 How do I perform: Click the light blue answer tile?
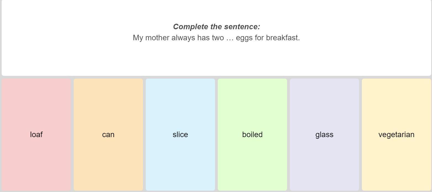pos(180,135)
